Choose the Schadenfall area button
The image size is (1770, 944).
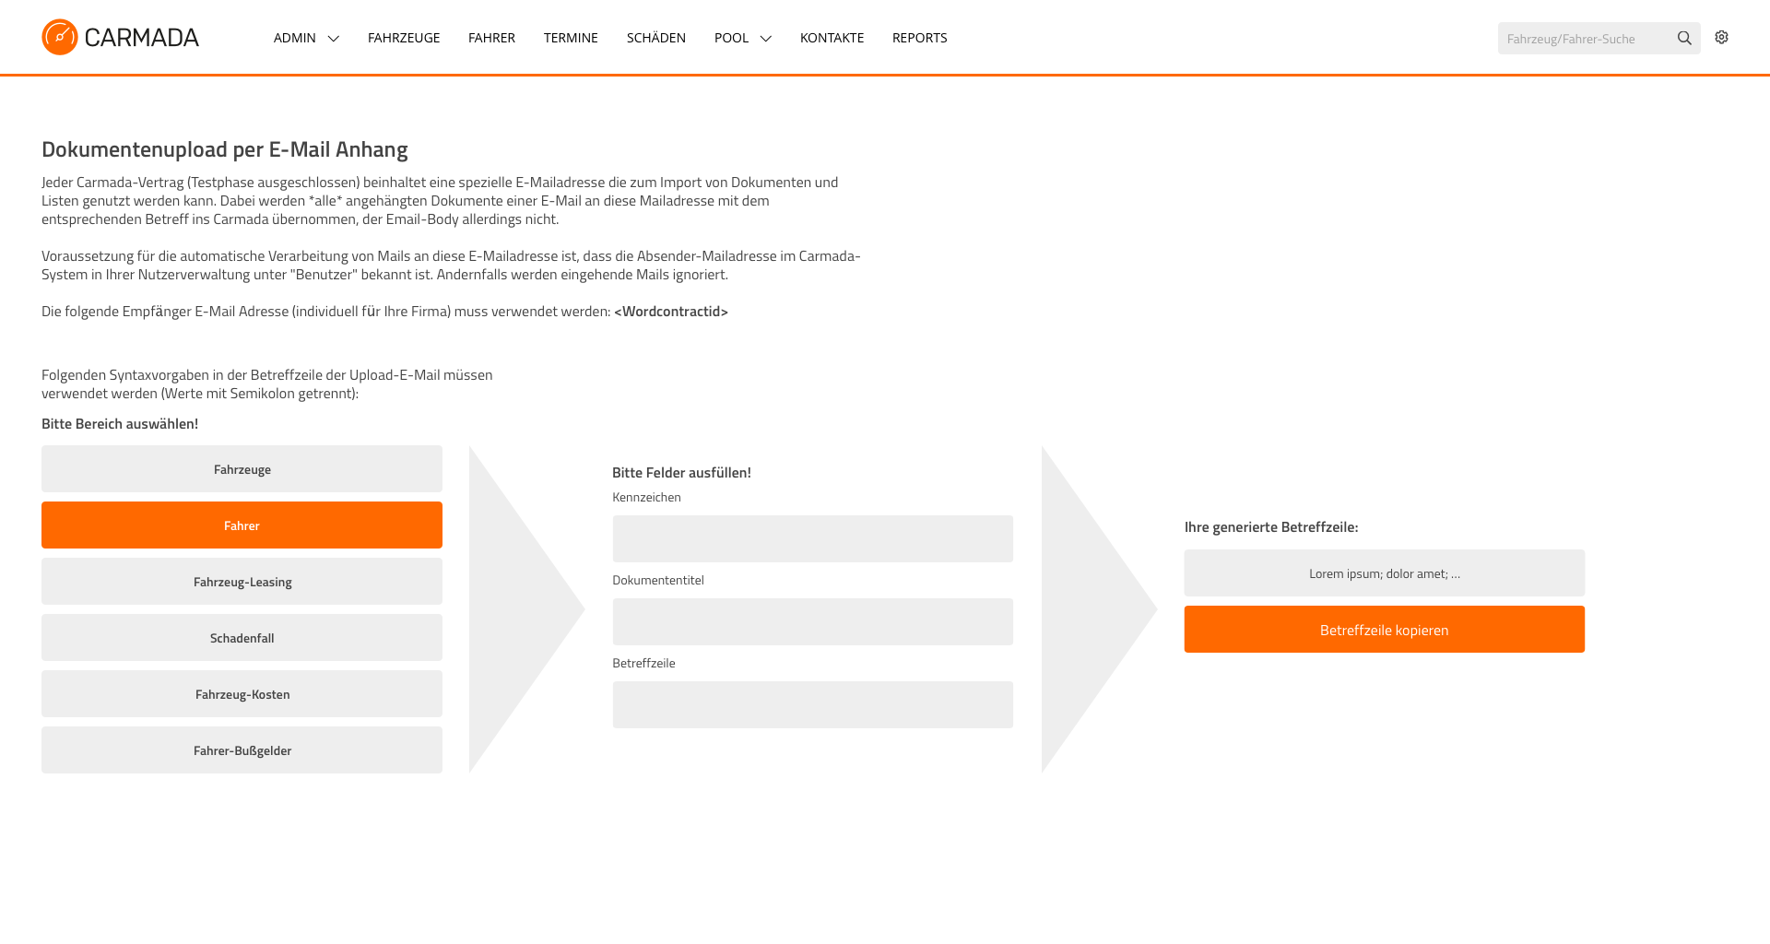(x=242, y=638)
